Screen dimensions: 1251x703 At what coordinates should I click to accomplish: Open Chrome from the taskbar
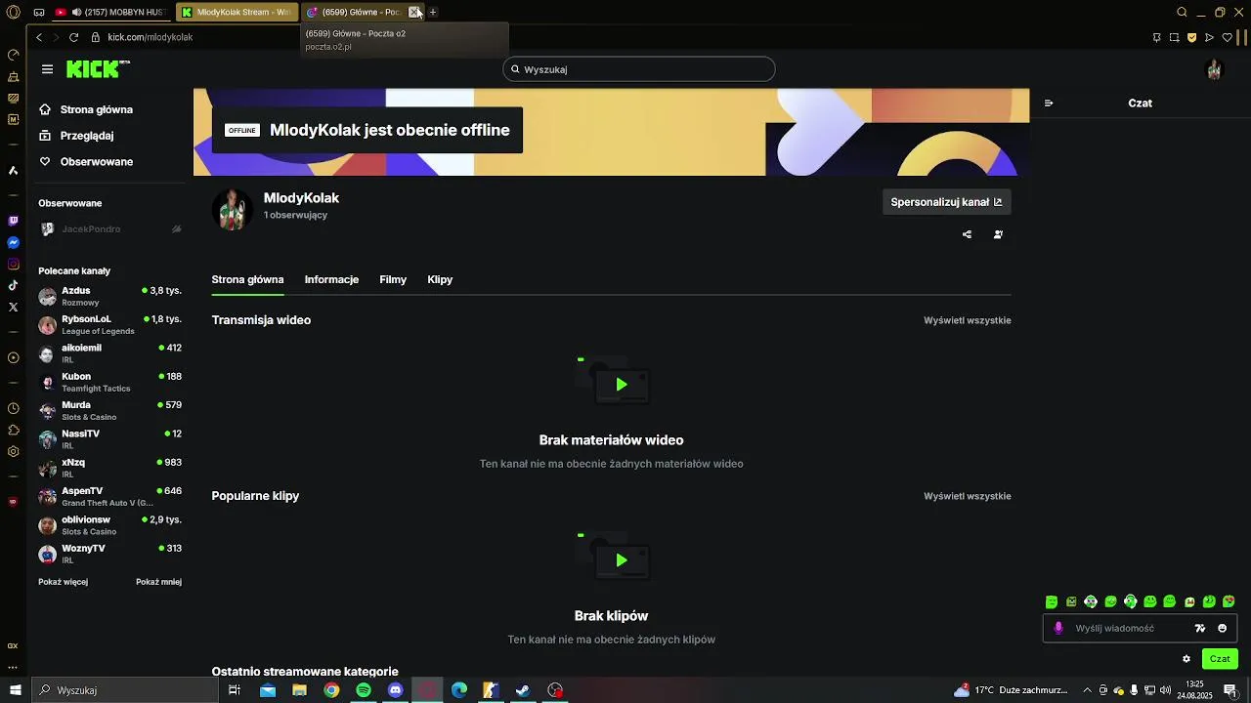point(331,690)
